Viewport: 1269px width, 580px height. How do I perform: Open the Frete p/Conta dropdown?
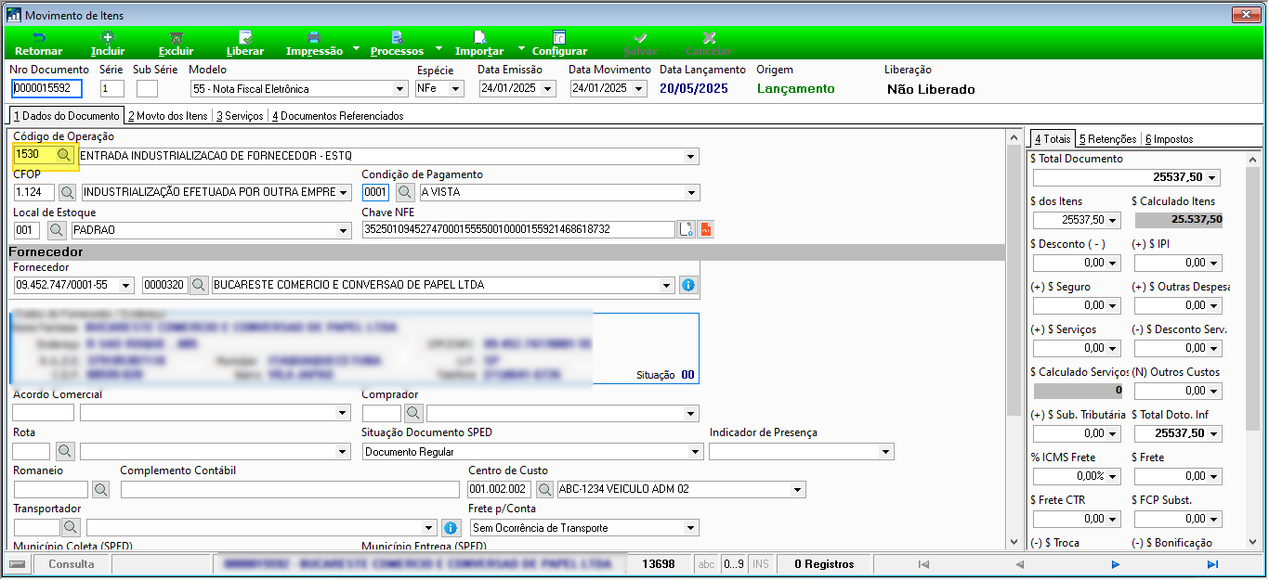(690, 528)
